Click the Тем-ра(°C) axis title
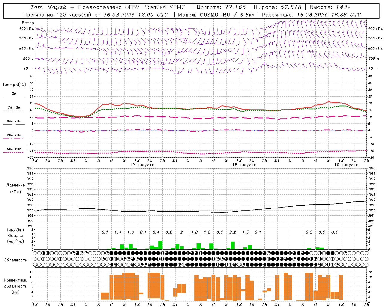Image resolution: width=384 pixels, height=307 pixels. point(14,85)
